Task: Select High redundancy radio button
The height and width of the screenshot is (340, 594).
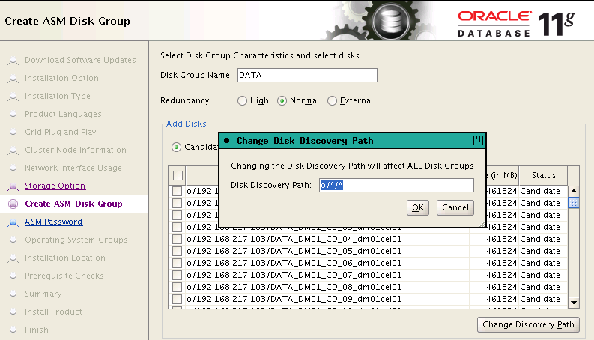Action: click(x=242, y=100)
